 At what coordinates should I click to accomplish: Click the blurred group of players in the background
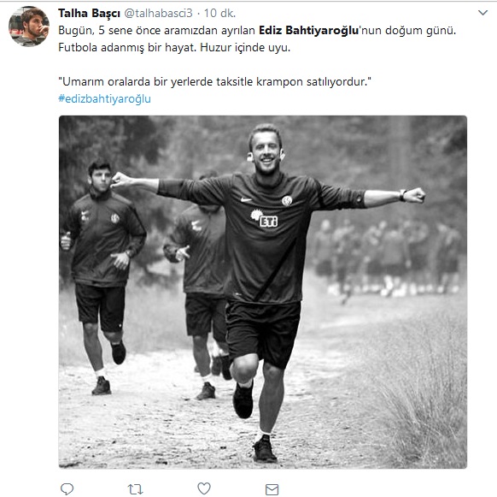pos(385,259)
